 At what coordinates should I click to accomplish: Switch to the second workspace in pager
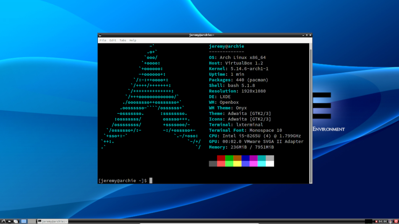32,221
